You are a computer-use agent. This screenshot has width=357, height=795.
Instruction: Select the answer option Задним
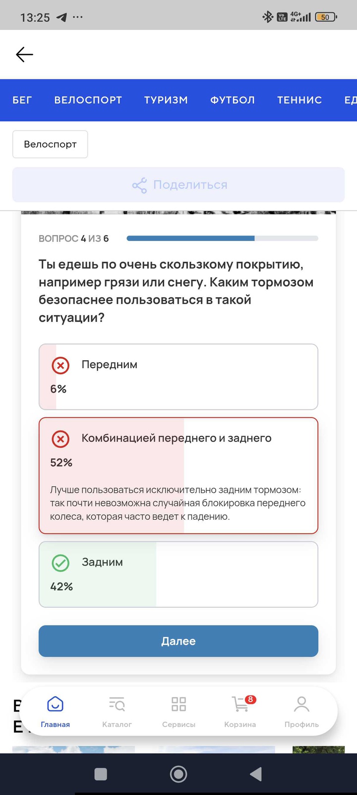pos(178,574)
